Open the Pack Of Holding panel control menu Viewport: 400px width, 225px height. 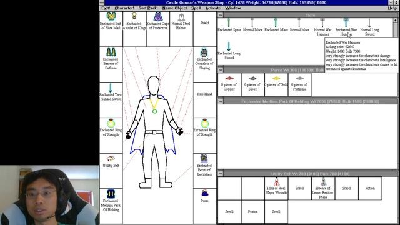(x=221, y=101)
